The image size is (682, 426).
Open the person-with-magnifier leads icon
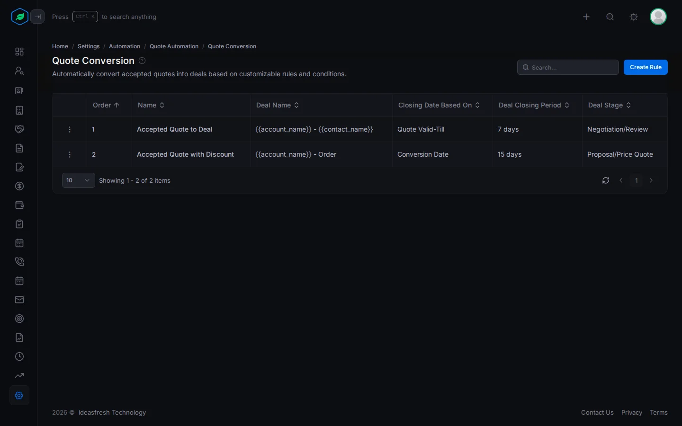coord(19,71)
